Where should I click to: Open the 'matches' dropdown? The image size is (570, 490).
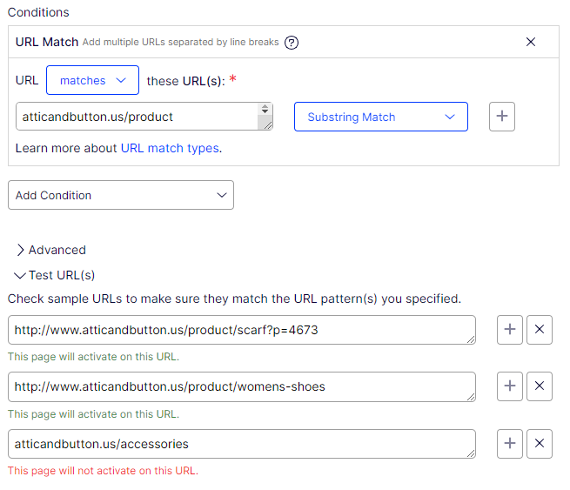click(x=92, y=80)
